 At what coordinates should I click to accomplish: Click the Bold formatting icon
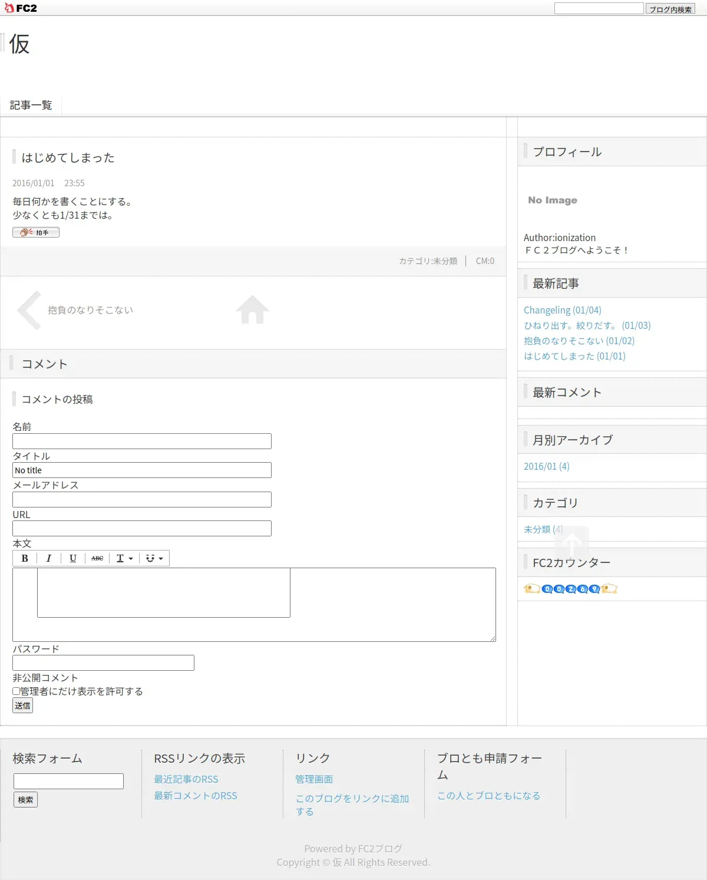[25, 558]
